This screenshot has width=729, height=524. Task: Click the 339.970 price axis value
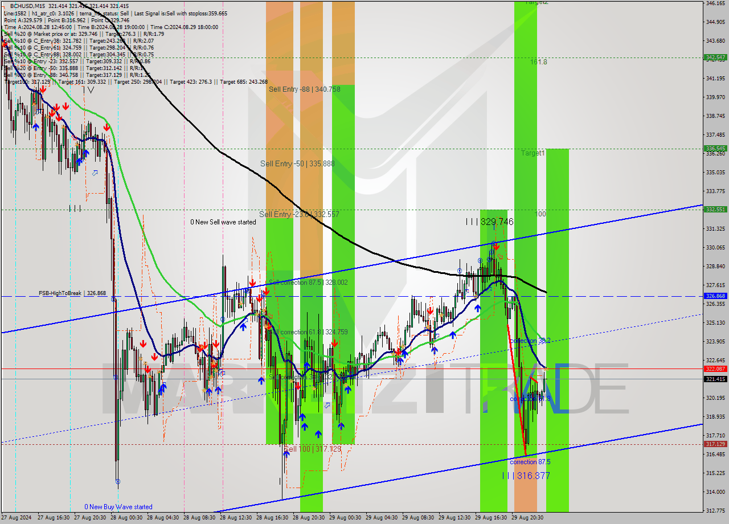[x=715, y=97]
